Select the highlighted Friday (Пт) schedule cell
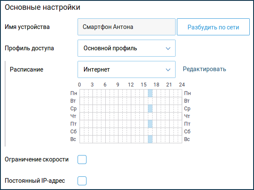 150,124
